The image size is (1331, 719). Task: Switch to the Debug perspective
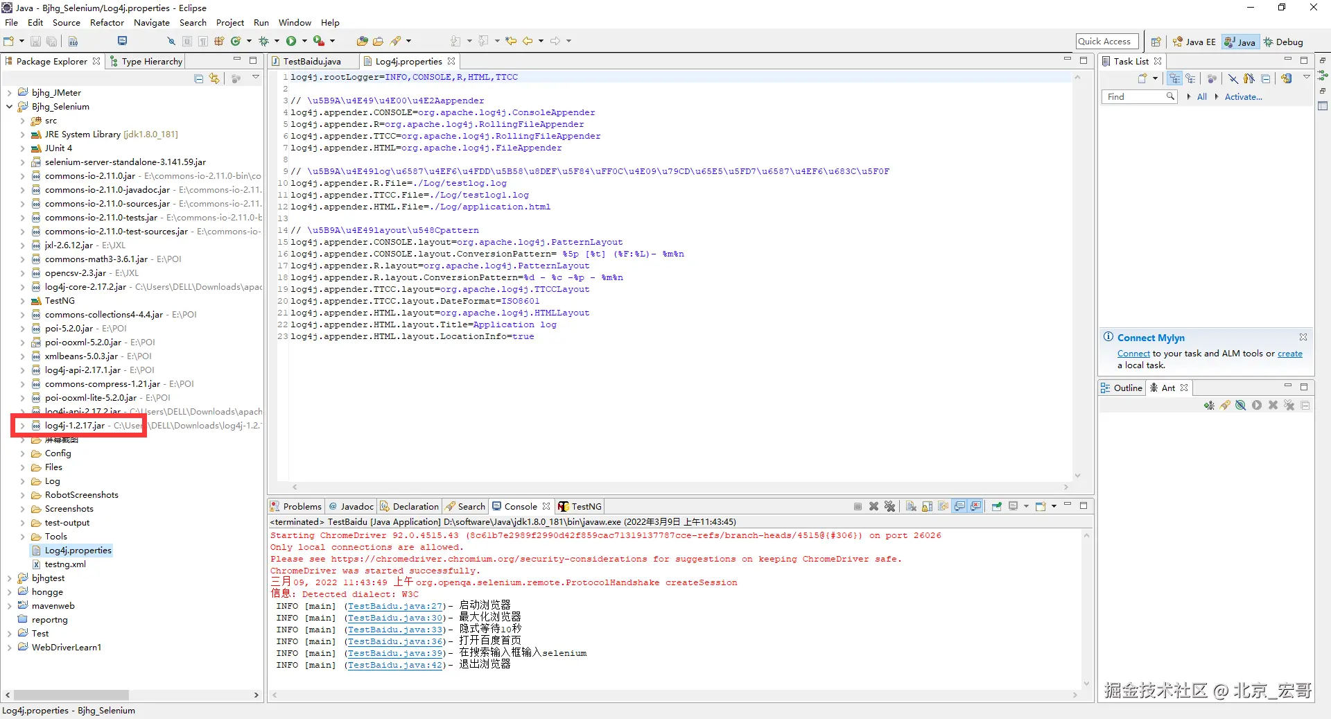(x=1284, y=42)
